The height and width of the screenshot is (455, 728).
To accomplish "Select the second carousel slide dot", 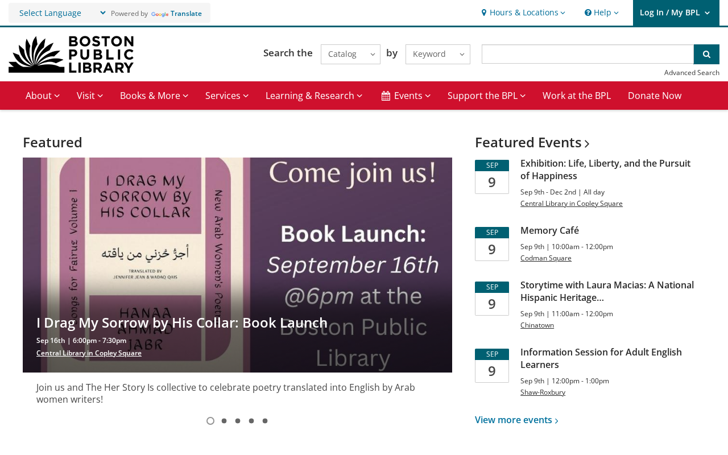I will point(224,421).
